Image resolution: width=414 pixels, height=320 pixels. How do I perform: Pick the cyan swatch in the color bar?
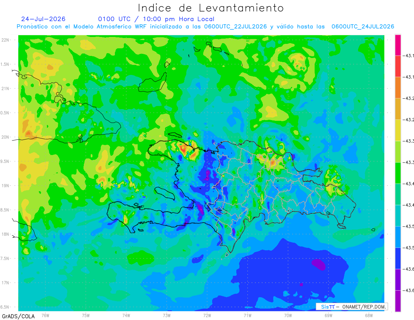pyautogui.click(x=398, y=216)
